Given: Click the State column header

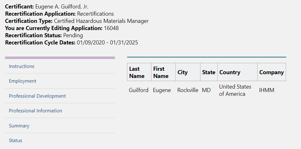Looking at the screenshot, I should point(209,72).
